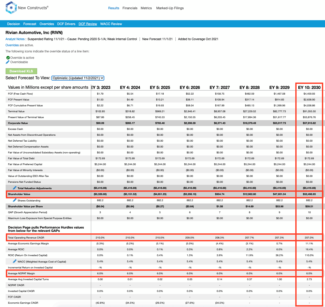Click pencil icon next to Shares Outstanding
325x307 pixels.
[15, 200]
